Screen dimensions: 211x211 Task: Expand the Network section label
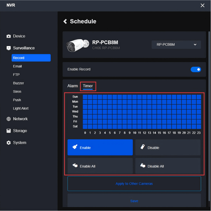click(20, 119)
